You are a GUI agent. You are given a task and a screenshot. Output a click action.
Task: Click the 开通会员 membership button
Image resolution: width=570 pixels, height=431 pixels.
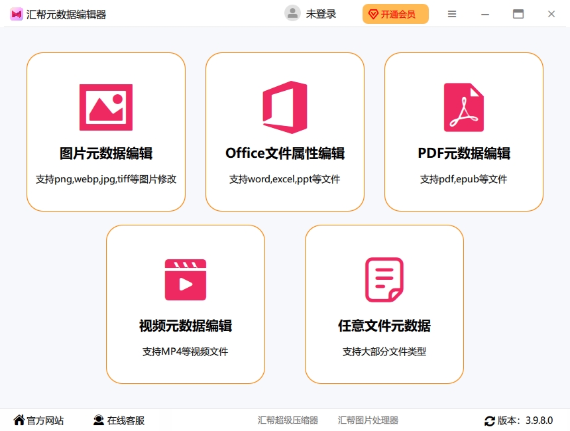(396, 14)
